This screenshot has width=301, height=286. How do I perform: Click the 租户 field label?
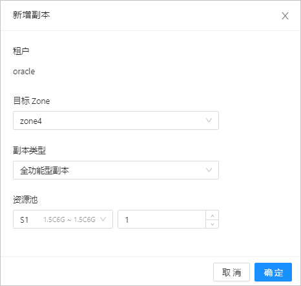[21, 51]
